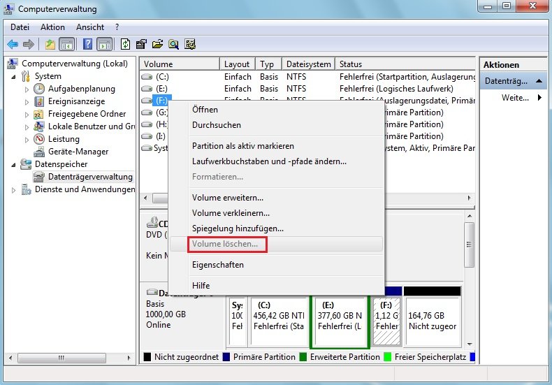552x385 pixels.
Task: Expand the Aufgabenplanung node arrow
Action: 27,89
